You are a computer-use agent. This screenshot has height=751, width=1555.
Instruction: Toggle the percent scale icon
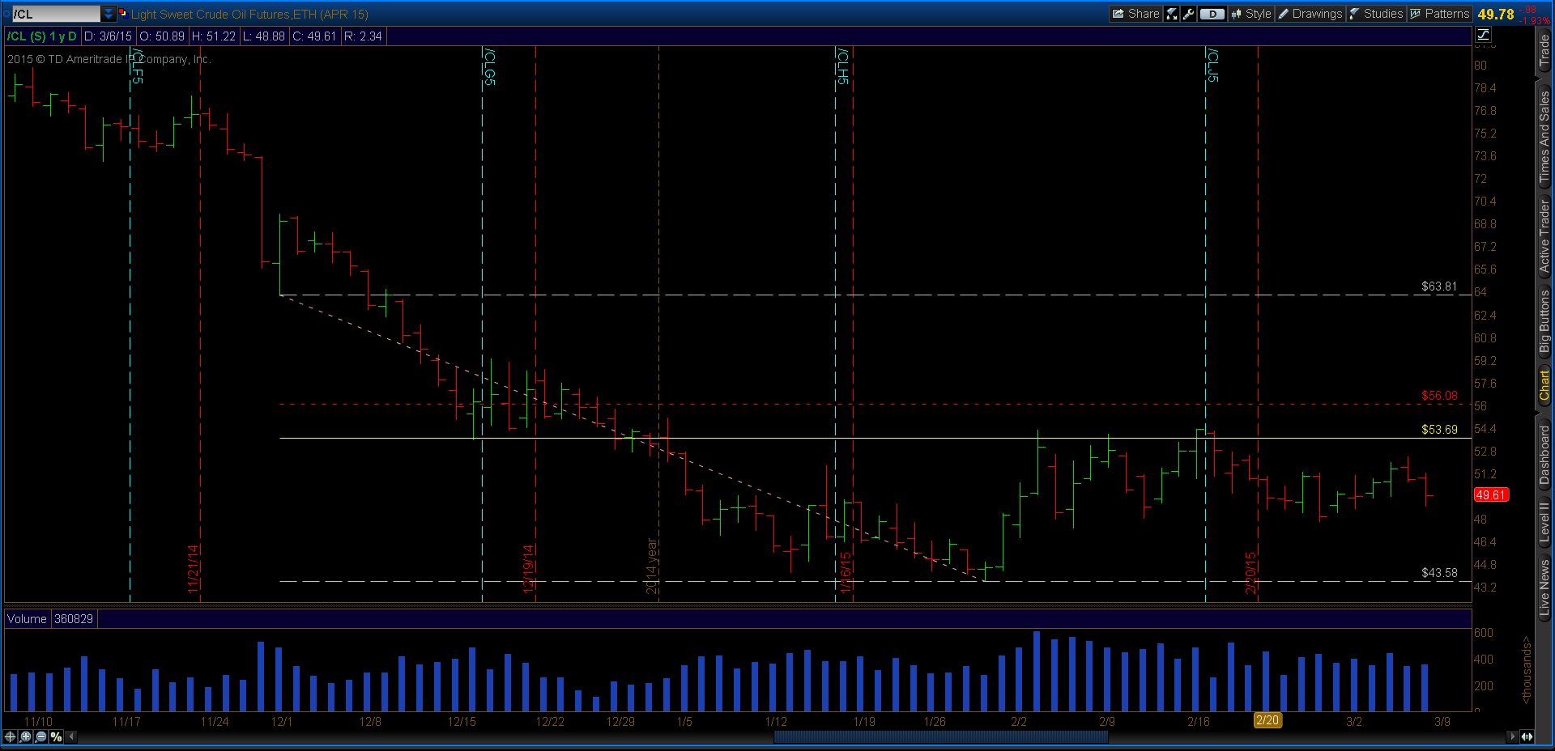(x=56, y=736)
